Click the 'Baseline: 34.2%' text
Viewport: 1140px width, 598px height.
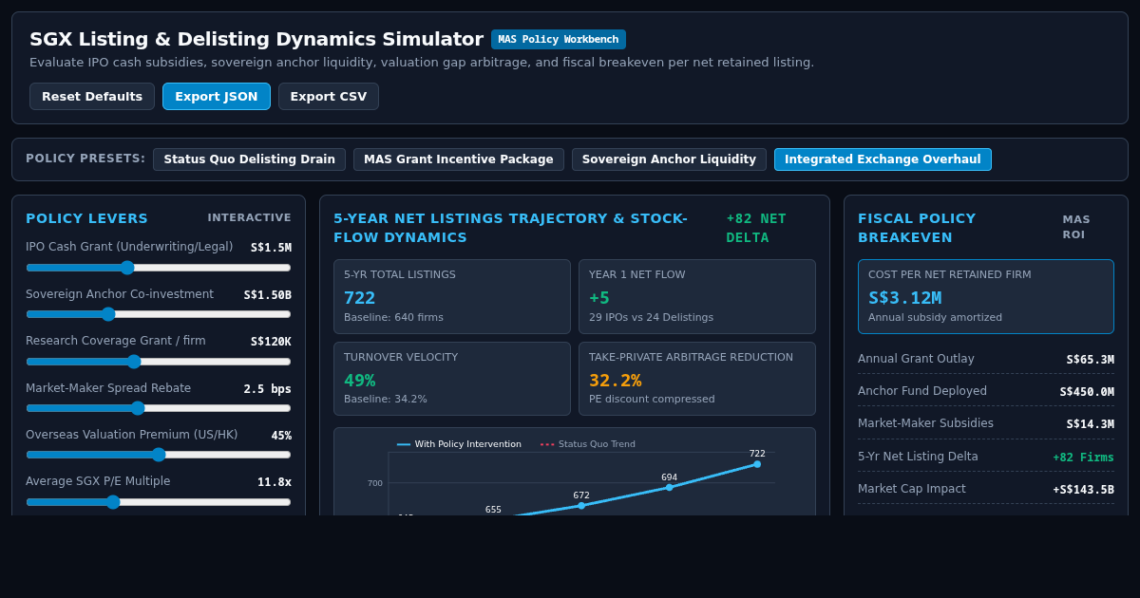(x=385, y=400)
